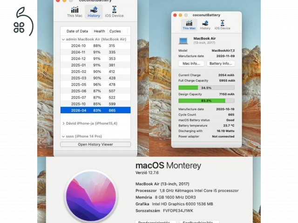Click the Verzió 12.7.6 text

point(147,173)
